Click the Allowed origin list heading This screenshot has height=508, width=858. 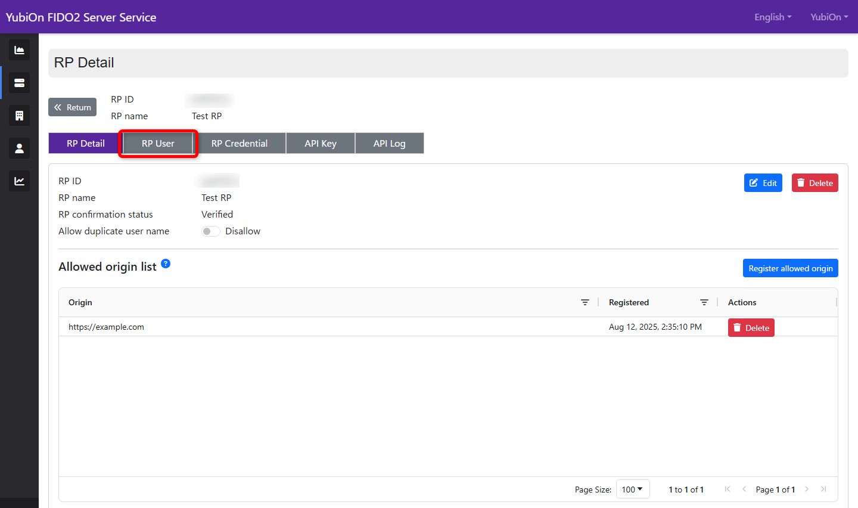coord(107,267)
